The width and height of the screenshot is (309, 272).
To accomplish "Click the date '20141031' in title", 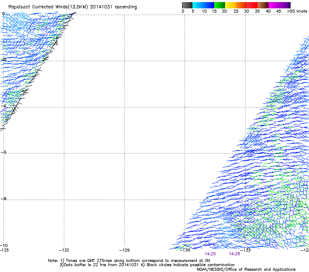I will pos(101,7).
